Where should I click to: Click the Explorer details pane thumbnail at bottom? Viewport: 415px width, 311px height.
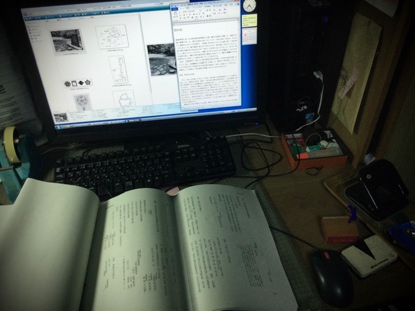tap(61, 117)
